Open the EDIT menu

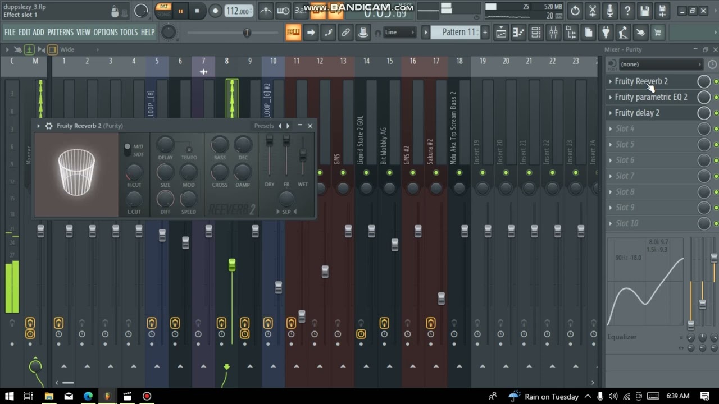(x=24, y=33)
